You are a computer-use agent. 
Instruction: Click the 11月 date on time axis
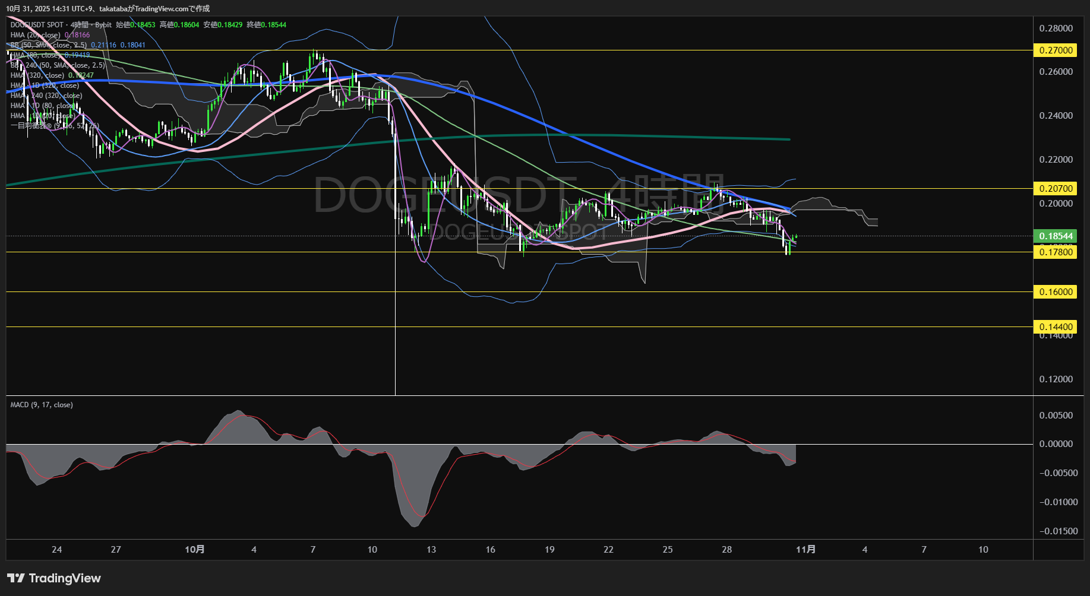[x=805, y=550]
